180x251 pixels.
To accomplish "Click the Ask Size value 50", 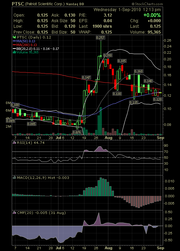I will (73, 21).
